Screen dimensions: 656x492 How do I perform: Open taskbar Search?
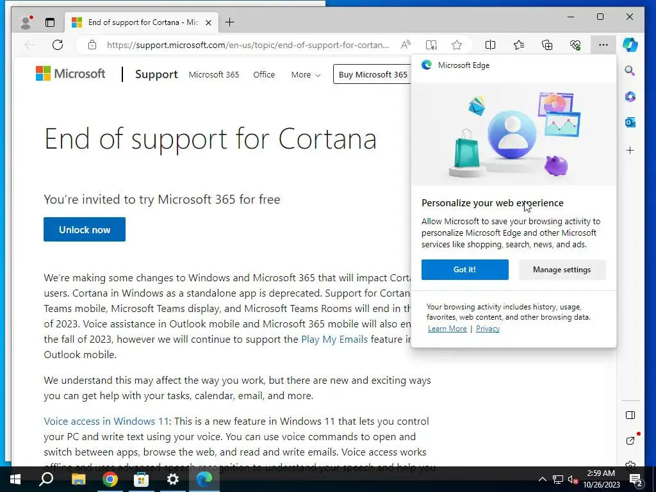tap(46, 479)
